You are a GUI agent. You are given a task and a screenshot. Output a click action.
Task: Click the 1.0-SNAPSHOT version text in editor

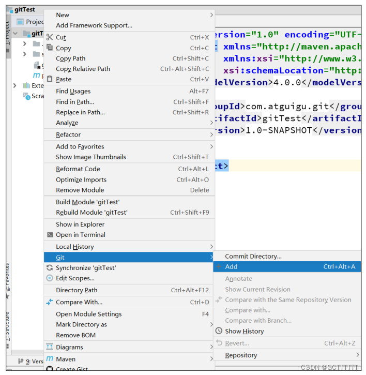[279, 130]
